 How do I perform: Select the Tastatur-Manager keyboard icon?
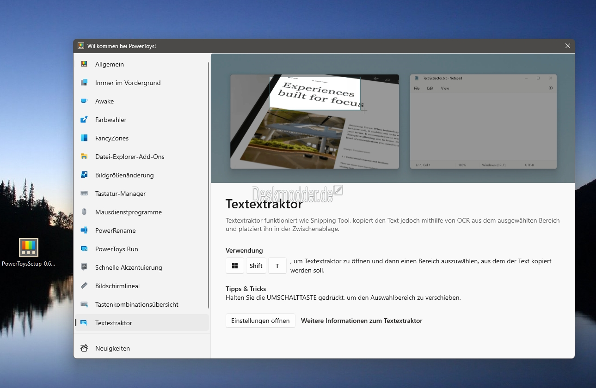(84, 194)
